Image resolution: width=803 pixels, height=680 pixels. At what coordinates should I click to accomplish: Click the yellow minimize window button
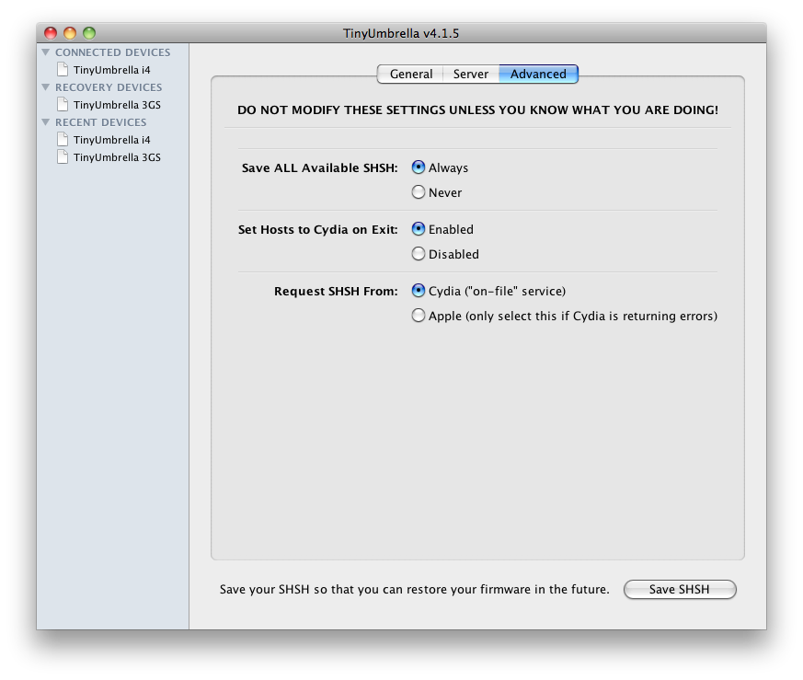pos(70,33)
